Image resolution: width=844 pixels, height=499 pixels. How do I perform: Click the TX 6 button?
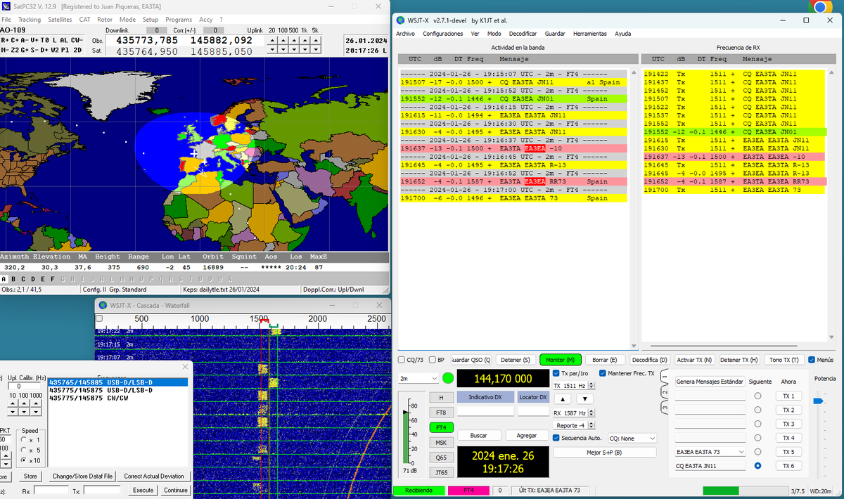pyautogui.click(x=788, y=466)
